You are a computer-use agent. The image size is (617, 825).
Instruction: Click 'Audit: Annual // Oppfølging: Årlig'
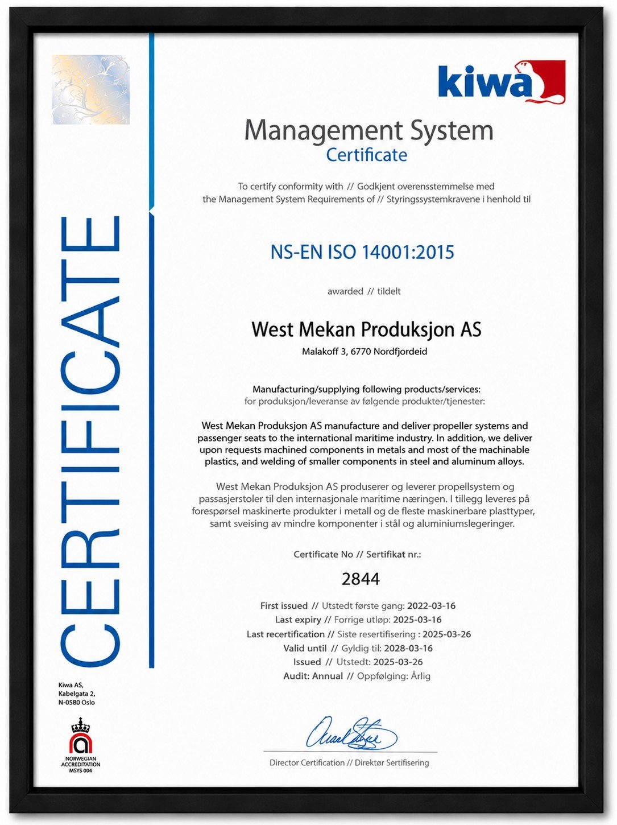click(x=357, y=676)
